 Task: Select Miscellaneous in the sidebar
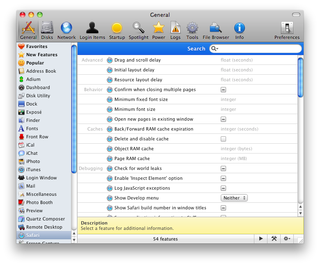tap(43, 194)
